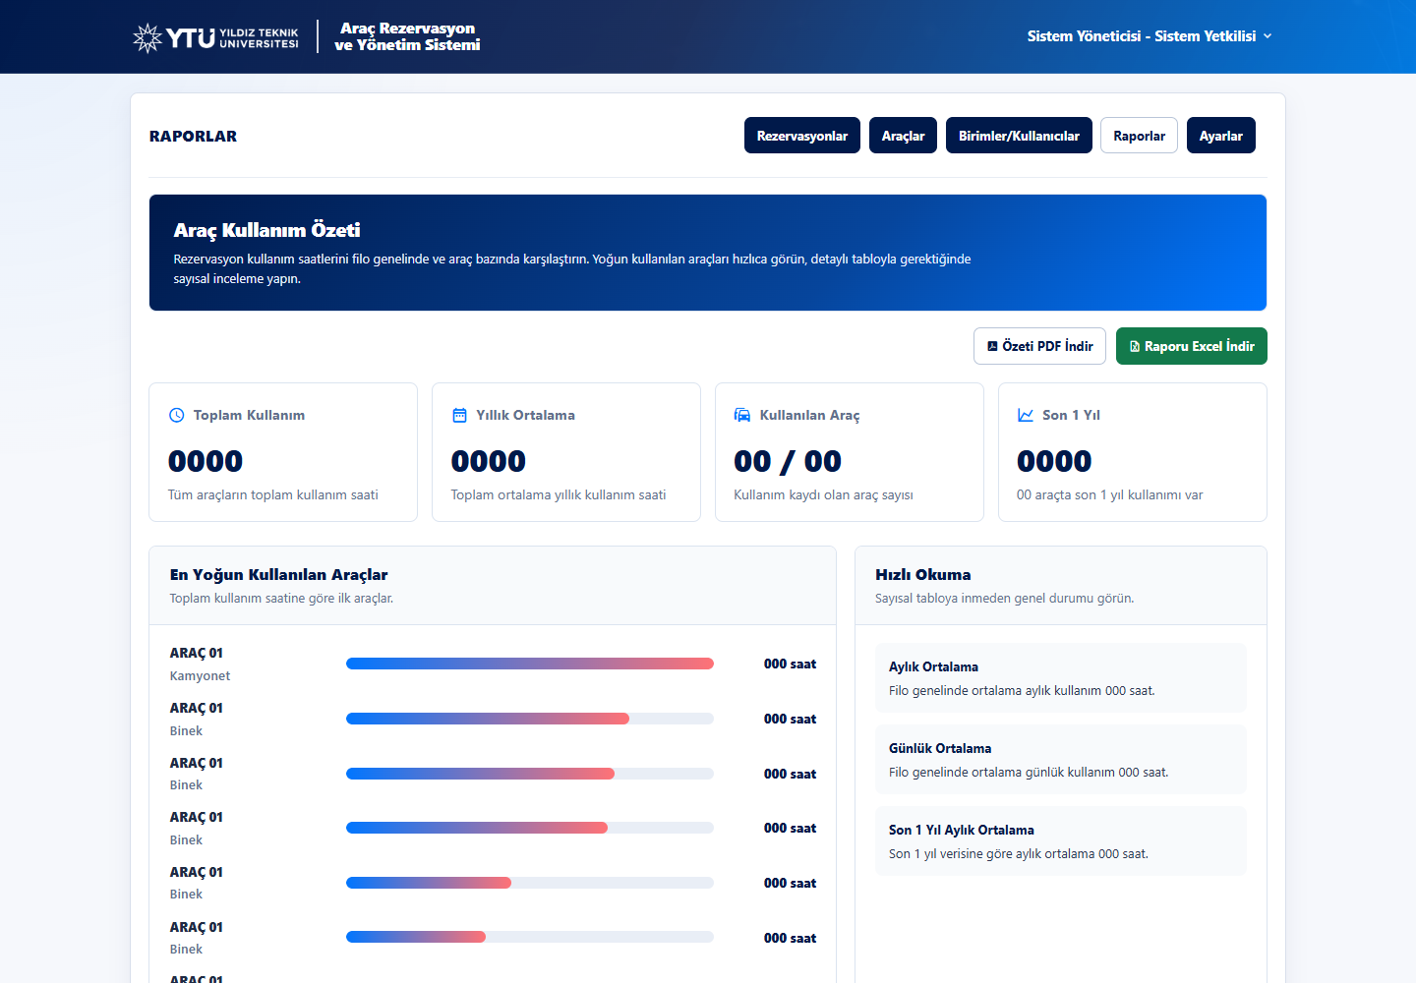1416x983 pixels.
Task: Go to the Araçlar section
Action: pos(903,136)
